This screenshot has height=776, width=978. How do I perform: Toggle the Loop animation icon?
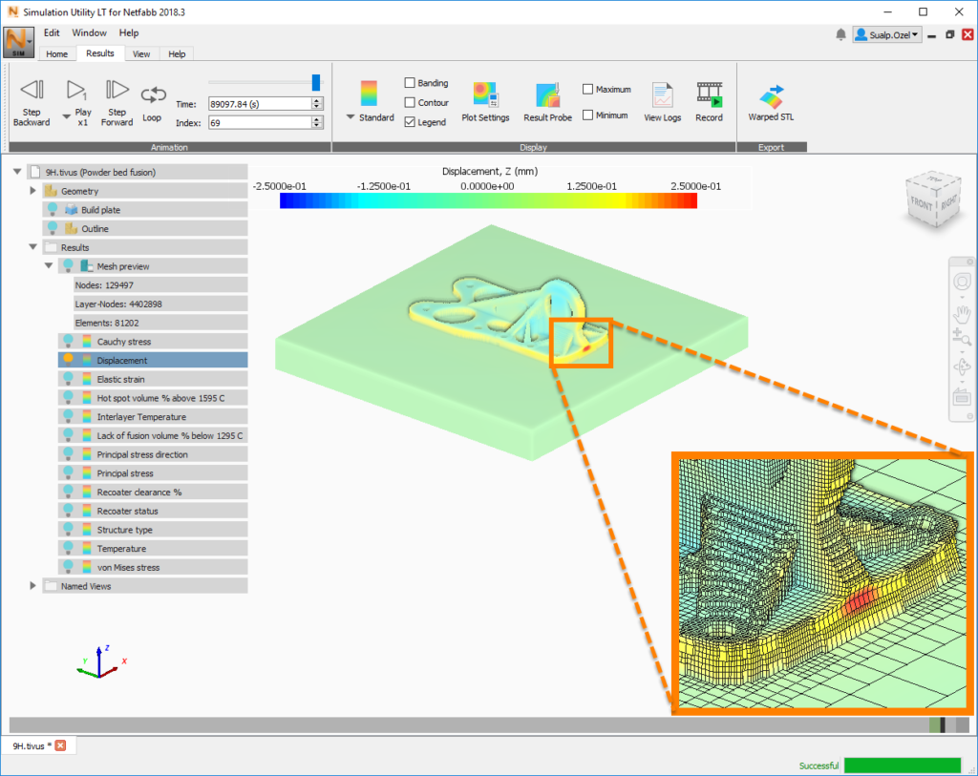pyautogui.click(x=153, y=94)
